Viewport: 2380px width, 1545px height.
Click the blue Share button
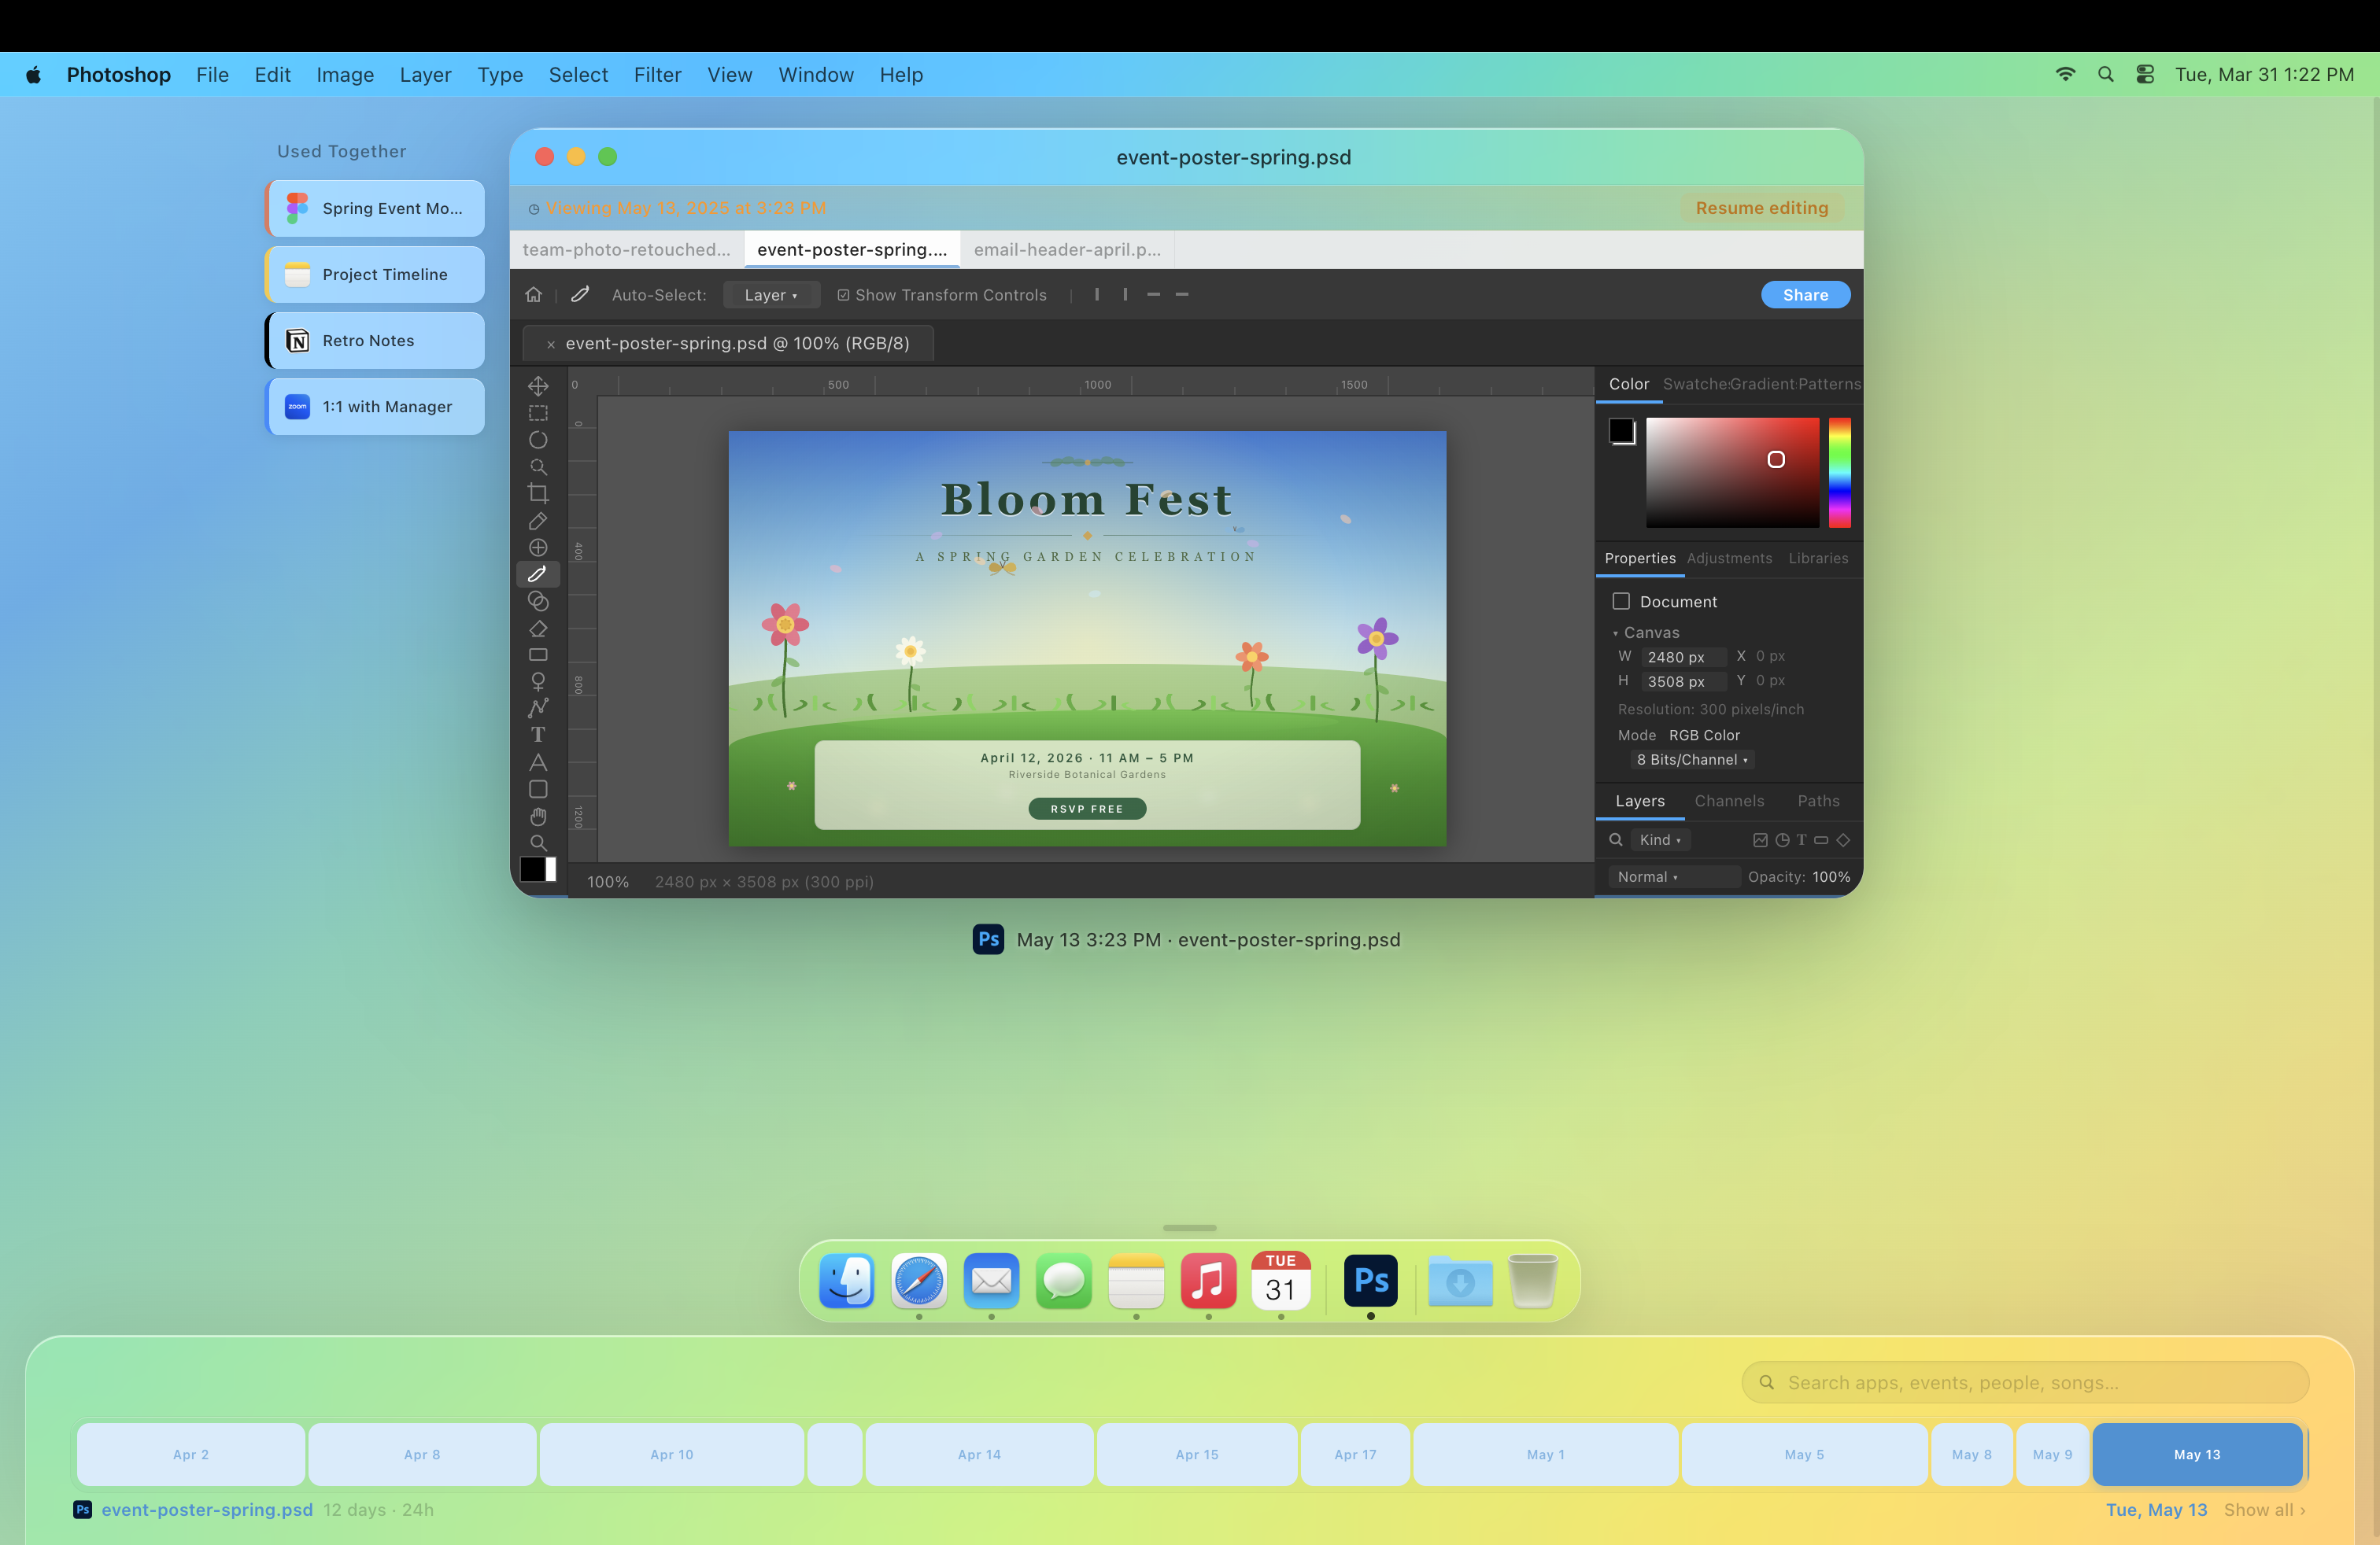click(1804, 295)
